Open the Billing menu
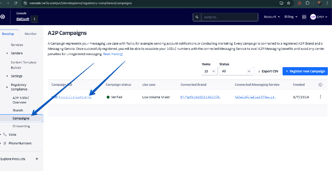Viewport: 332px width, 171px height. point(291,17)
